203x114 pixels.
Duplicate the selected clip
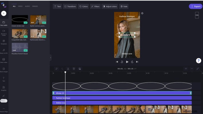point(80,69)
